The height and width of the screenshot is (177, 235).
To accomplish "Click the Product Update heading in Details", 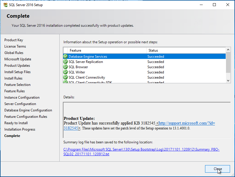I will pyautogui.click(x=79, y=118).
